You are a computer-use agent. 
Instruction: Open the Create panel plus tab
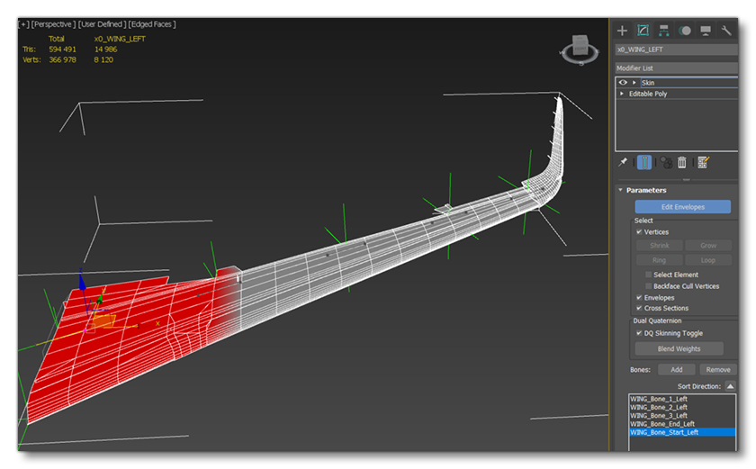[622, 31]
